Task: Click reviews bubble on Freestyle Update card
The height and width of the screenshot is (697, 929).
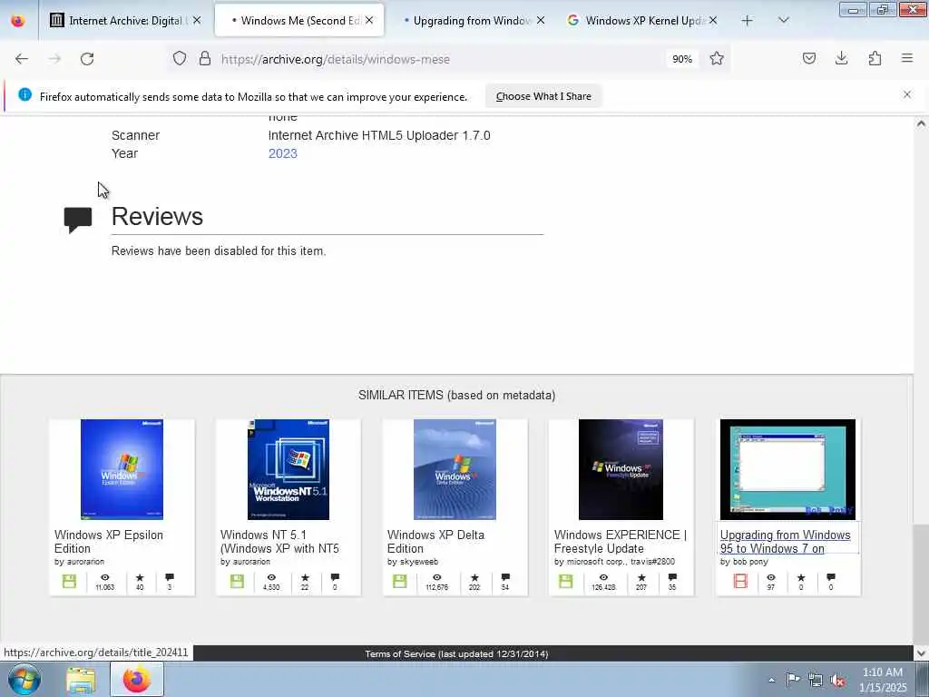Action: pyautogui.click(x=672, y=577)
